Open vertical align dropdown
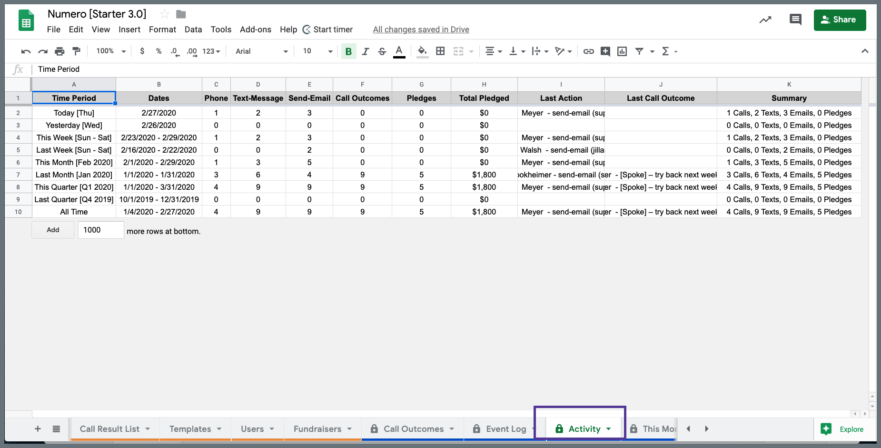Image resolution: width=881 pixels, height=448 pixels. [x=517, y=51]
